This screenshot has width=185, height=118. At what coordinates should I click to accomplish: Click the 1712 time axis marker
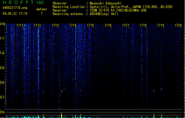[x=37, y=25]
